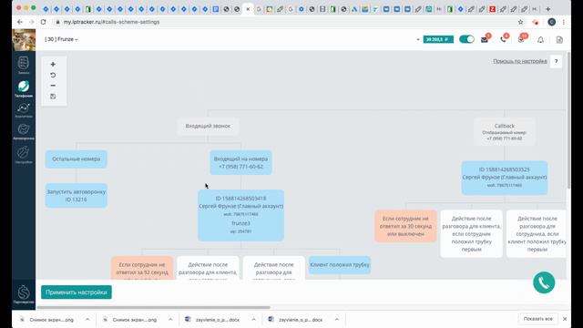Screen dimensions: 583x328
Task: Click the round green call button
Action: click(x=544, y=282)
